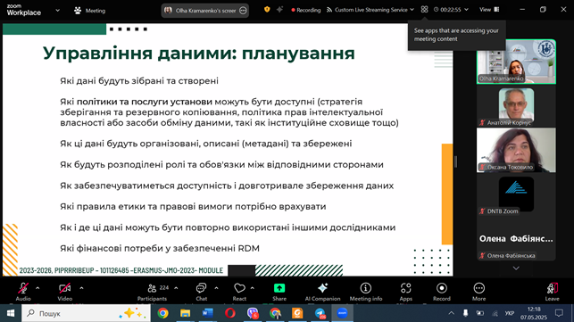The image size is (574, 322).
Task: Select DNTB Zoom participant tile
Action: pyautogui.click(x=516, y=195)
